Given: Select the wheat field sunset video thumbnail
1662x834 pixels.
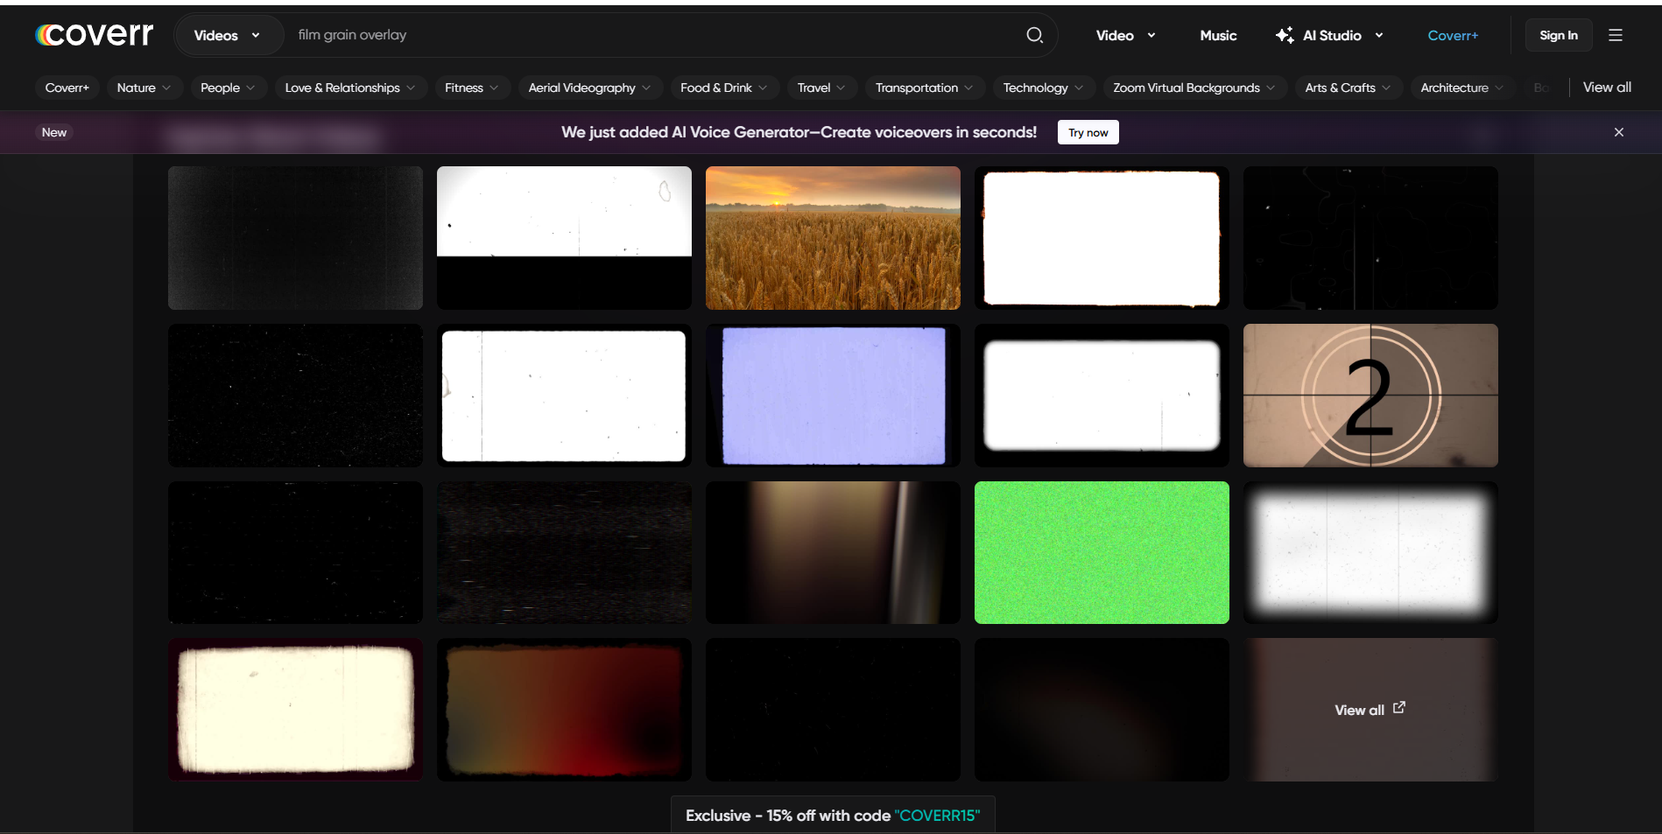Looking at the screenshot, I should [x=832, y=237].
